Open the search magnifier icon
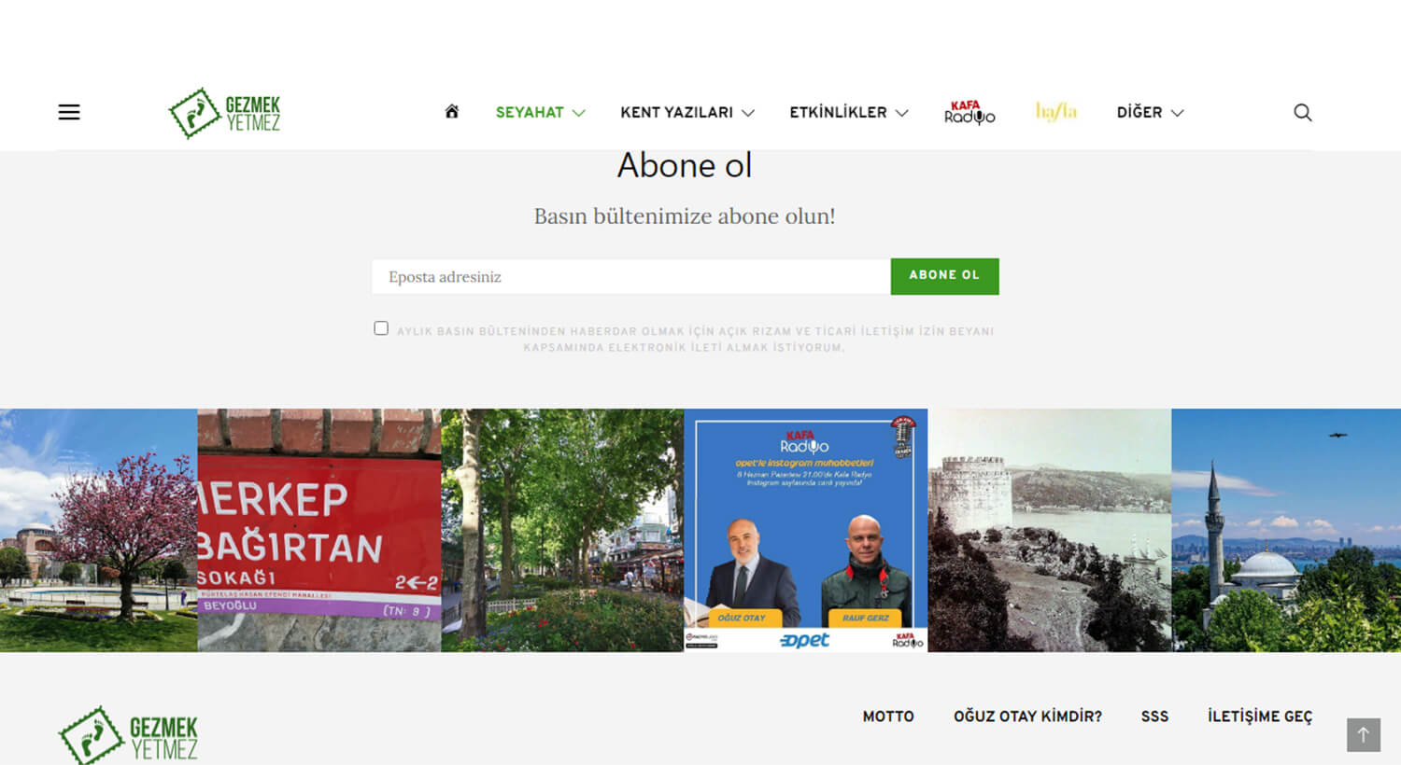The image size is (1401, 765). click(x=1303, y=112)
